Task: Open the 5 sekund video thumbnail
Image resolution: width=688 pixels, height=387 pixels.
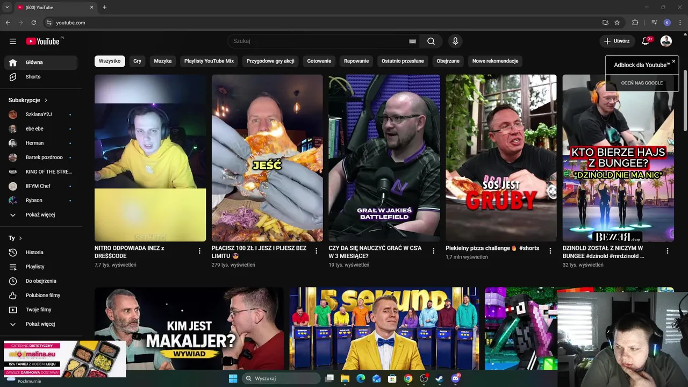Action: (x=384, y=328)
